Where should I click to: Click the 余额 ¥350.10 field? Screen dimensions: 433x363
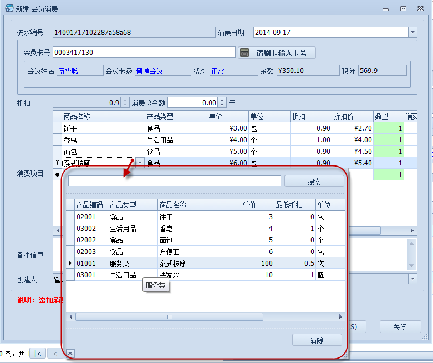click(x=308, y=71)
